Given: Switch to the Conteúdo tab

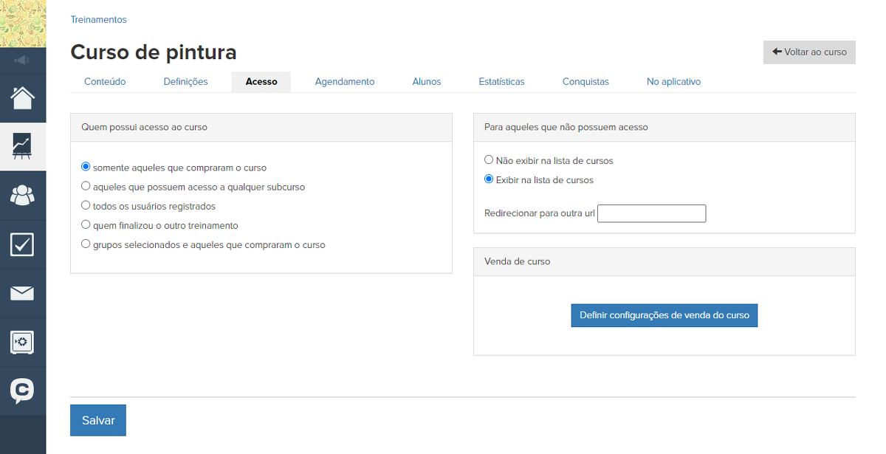Looking at the screenshot, I should (105, 82).
